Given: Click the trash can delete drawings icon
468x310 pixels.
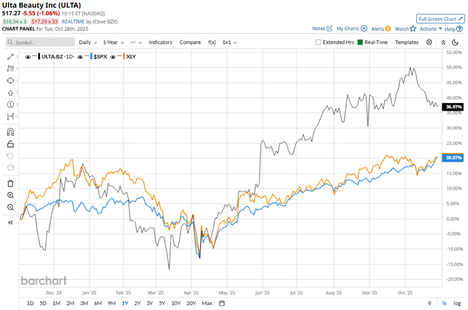Looking at the screenshot, I should 10,184.
